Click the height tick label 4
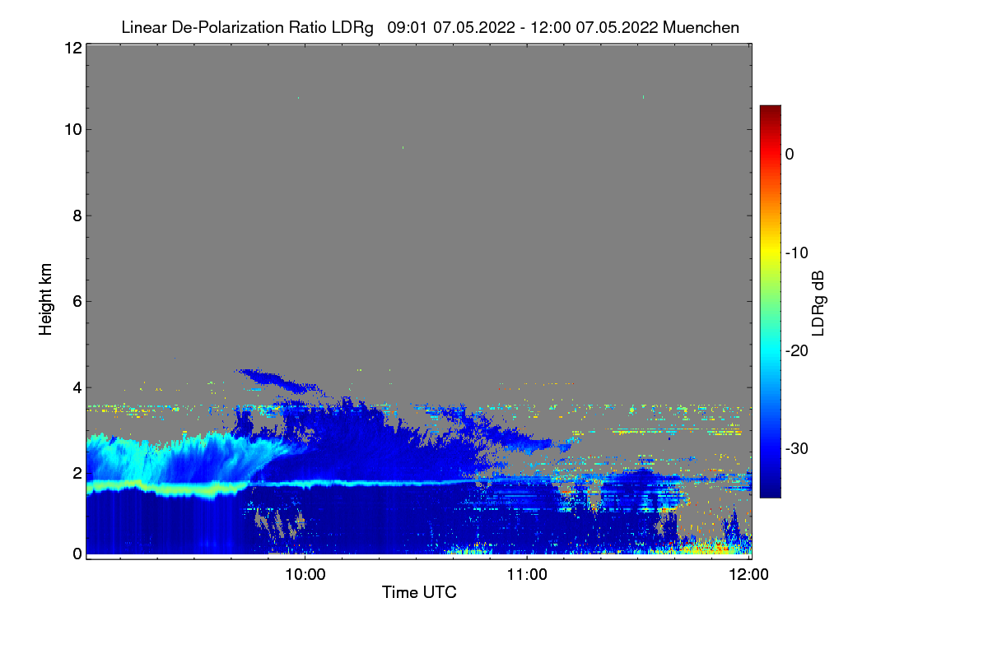Screen dimensions: 988x658 point(77,387)
